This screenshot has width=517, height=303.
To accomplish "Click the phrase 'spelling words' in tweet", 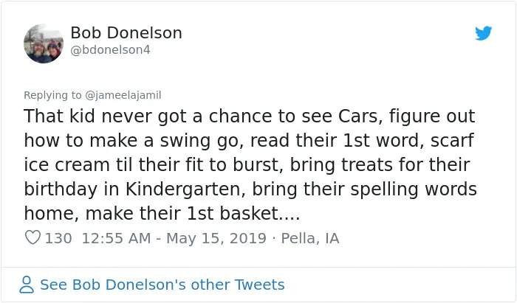I will pos(414,189).
